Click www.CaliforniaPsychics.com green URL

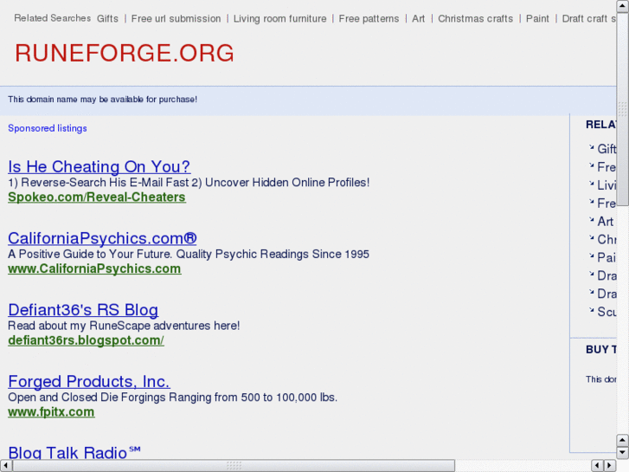pos(94,268)
